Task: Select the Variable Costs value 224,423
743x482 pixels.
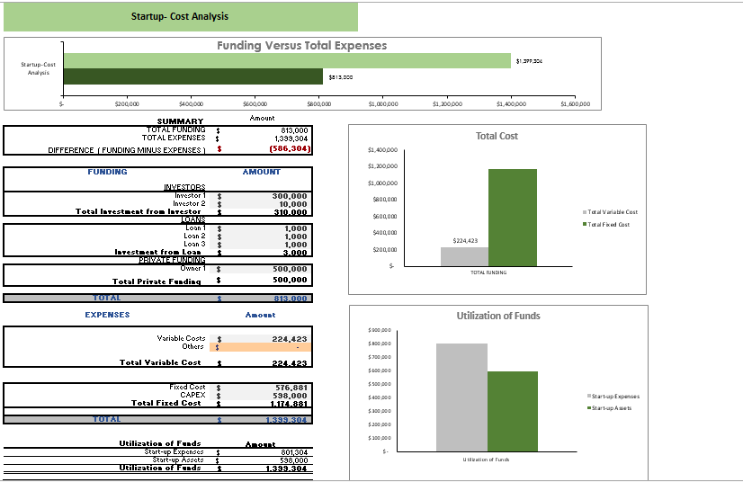Action: [260, 339]
